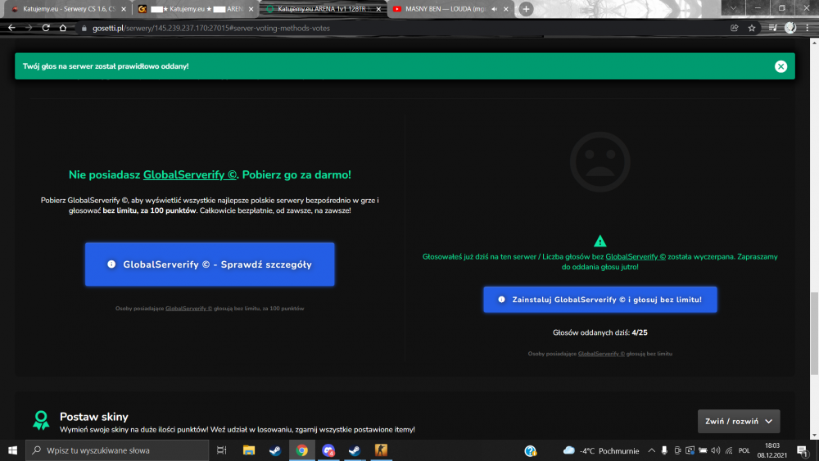This screenshot has width=819, height=461.
Task: Click the sad face icon
Action: 600,162
